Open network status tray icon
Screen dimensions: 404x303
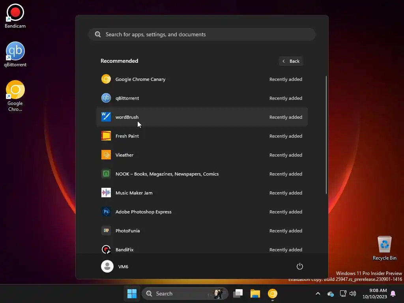click(343, 294)
